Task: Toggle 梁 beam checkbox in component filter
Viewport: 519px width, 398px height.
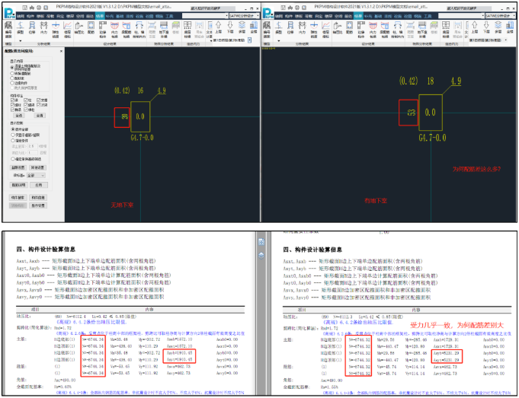Action: coord(13,100)
